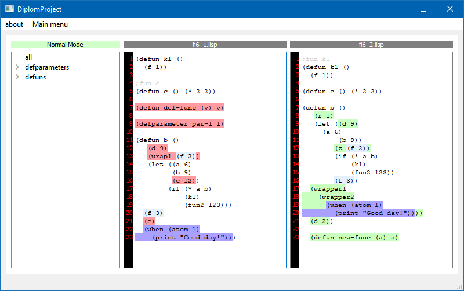
Task: Click the red-highlighted del-func definition line
Action: click(180, 107)
